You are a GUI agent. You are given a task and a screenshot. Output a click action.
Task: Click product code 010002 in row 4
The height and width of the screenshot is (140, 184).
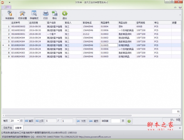[109, 38]
